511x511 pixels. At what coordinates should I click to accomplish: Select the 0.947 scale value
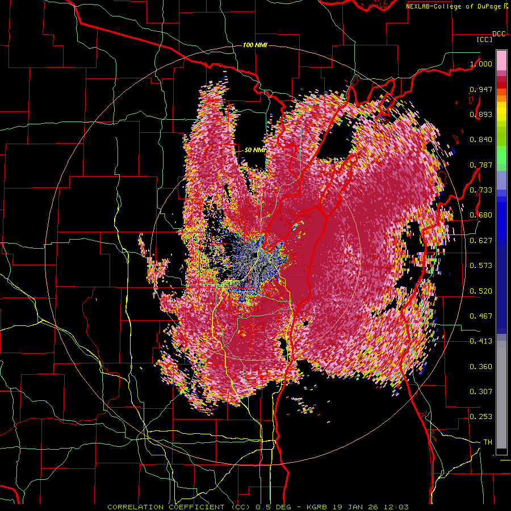[x=481, y=89]
